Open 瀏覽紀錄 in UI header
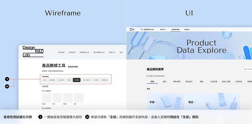 (187, 30)
